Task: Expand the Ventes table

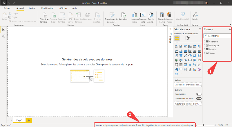Action: coord(205,53)
